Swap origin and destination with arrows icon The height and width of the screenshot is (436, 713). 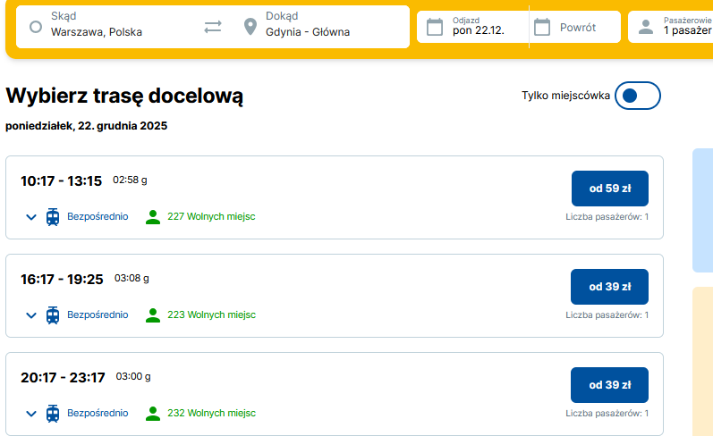pyautogui.click(x=212, y=27)
